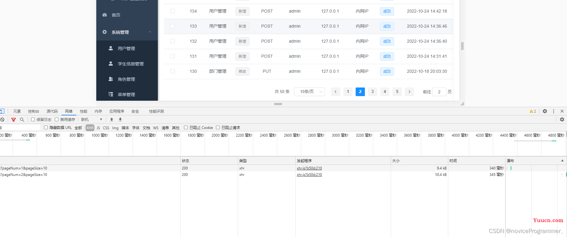Select the JS request filter
Screen dimensions: 567x237
[x=98, y=128]
